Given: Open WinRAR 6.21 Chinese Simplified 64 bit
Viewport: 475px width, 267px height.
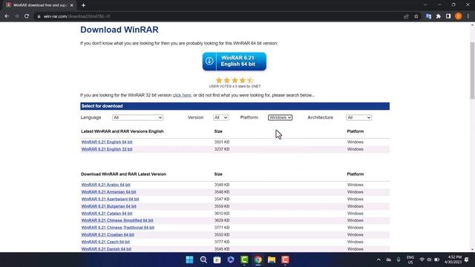Looking at the screenshot, I should 117,220.
